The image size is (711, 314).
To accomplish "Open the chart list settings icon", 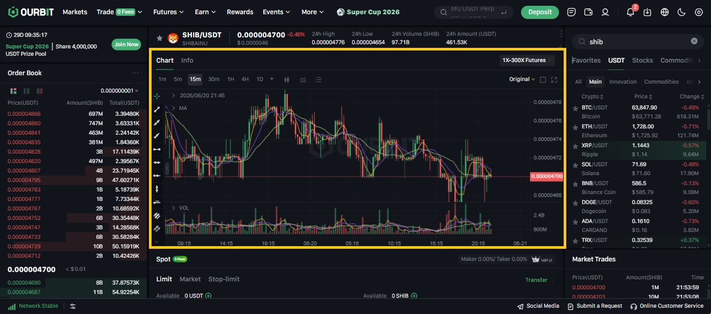I will (x=318, y=79).
